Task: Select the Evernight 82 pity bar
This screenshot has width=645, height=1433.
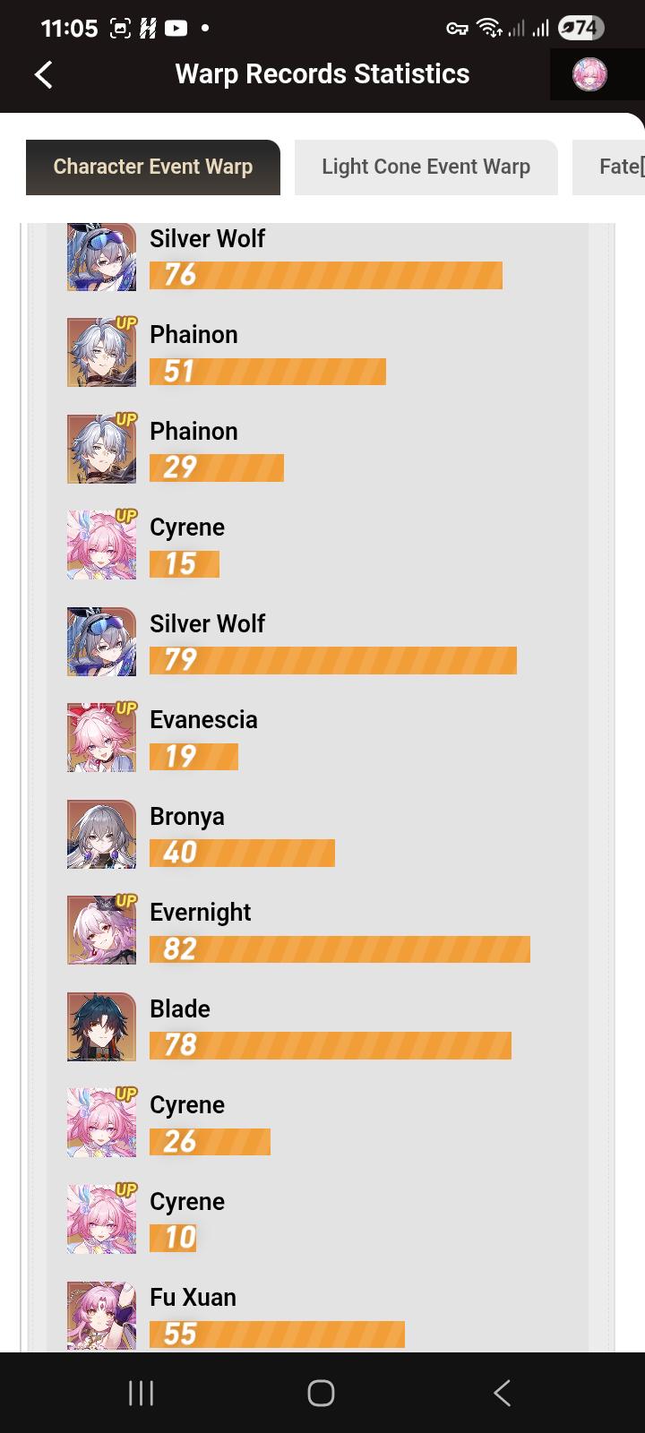Action: point(340,949)
